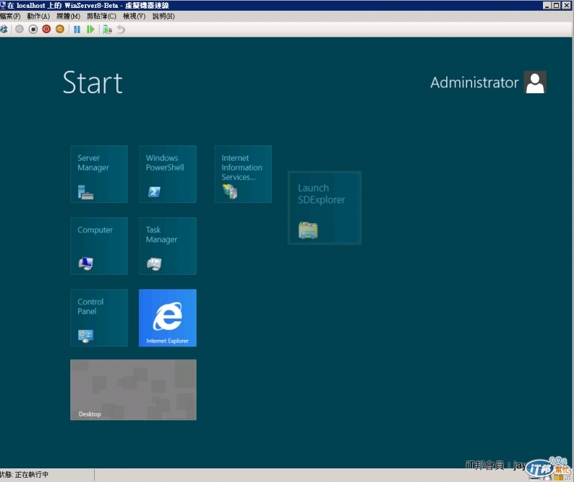
Task: Open the Computer tile
Action: 99,246
